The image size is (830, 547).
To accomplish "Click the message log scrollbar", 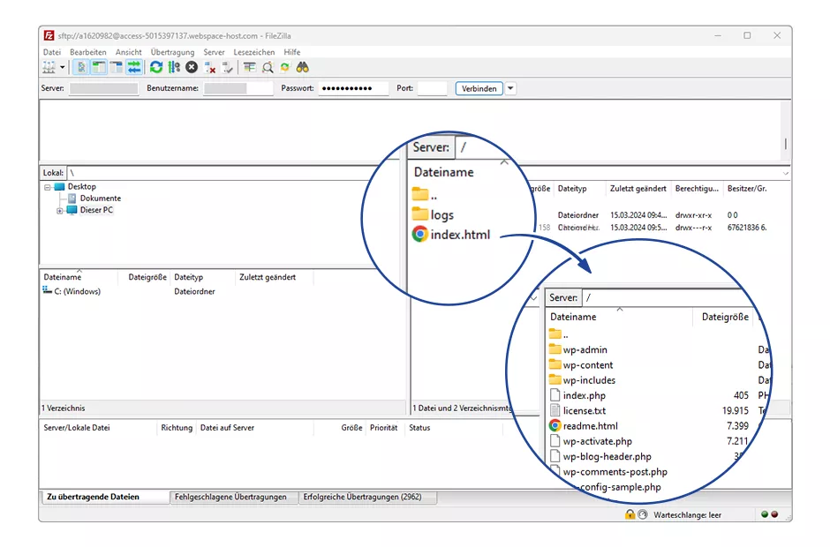I will pyautogui.click(x=786, y=131).
